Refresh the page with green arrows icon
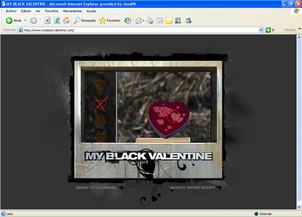 57,20
